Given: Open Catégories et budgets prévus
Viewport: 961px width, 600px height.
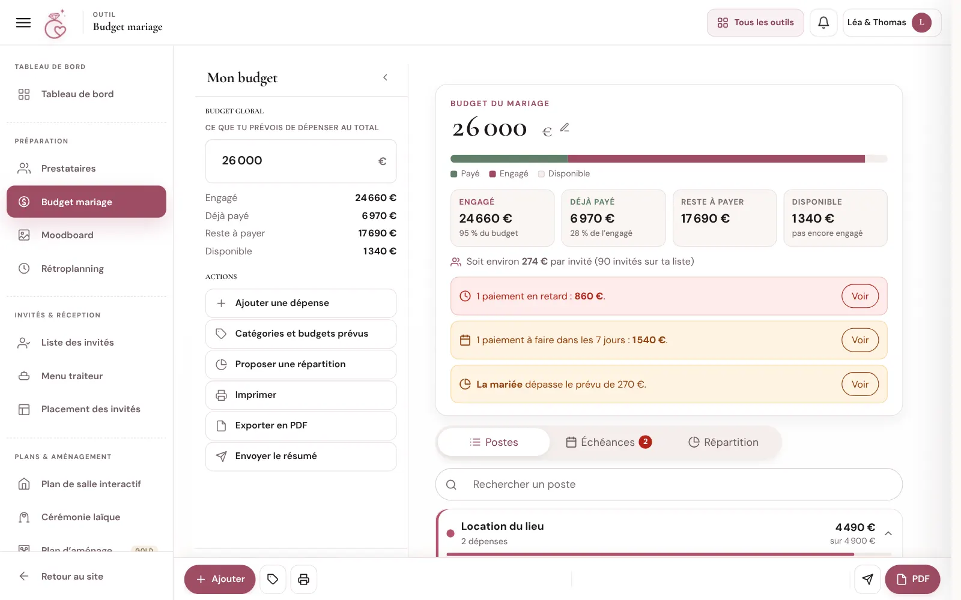Looking at the screenshot, I should click(x=301, y=334).
